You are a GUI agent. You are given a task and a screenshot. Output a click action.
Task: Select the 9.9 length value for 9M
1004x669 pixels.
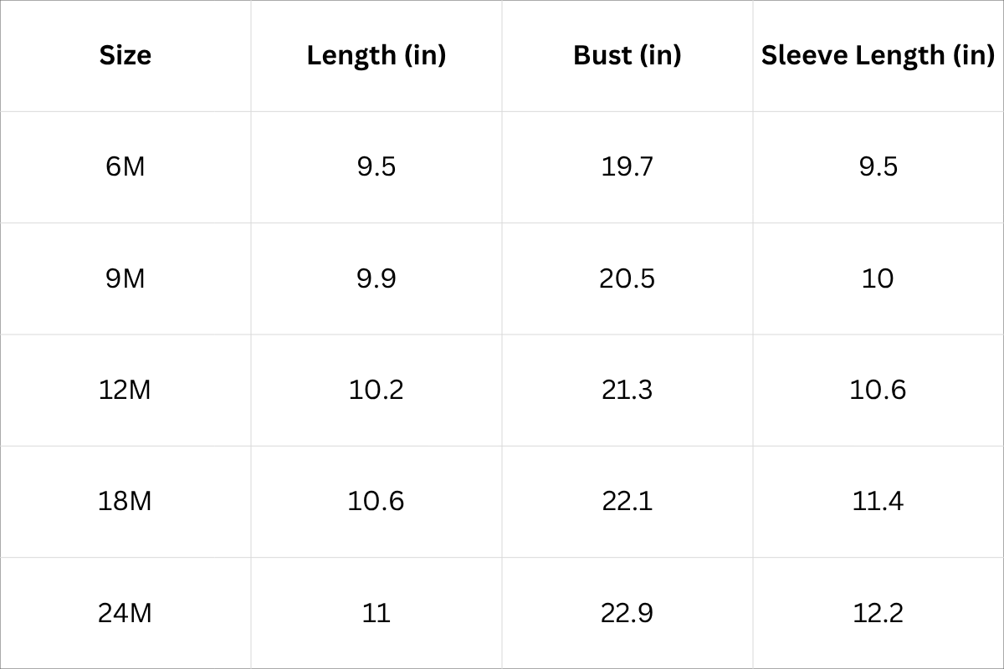(376, 278)
